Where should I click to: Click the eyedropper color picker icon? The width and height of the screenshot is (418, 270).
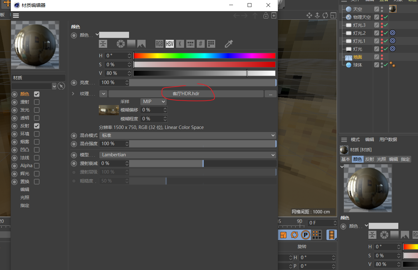click(229, 44)
